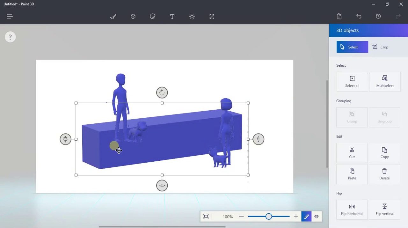
Task: Open the zoom percentage box
Action: 228,217
